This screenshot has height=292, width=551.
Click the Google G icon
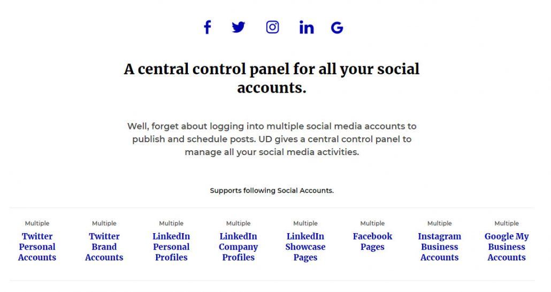tap(337, 27)
